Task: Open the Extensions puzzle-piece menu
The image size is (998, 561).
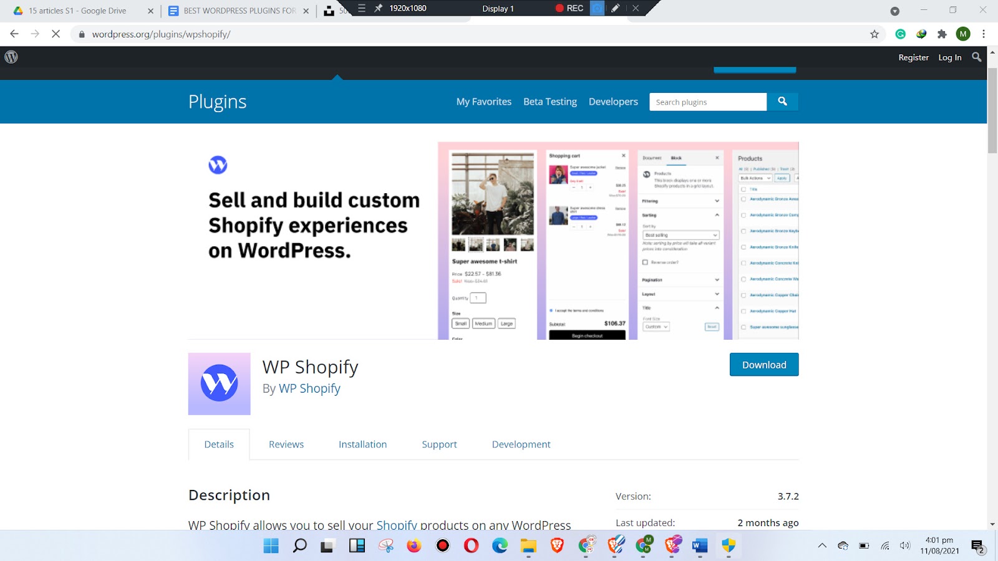Action: click(942, 34)
